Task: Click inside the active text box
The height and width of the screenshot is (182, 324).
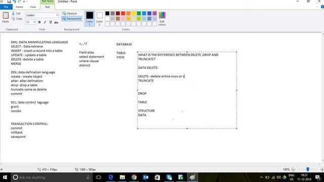Action: point(187,90)
